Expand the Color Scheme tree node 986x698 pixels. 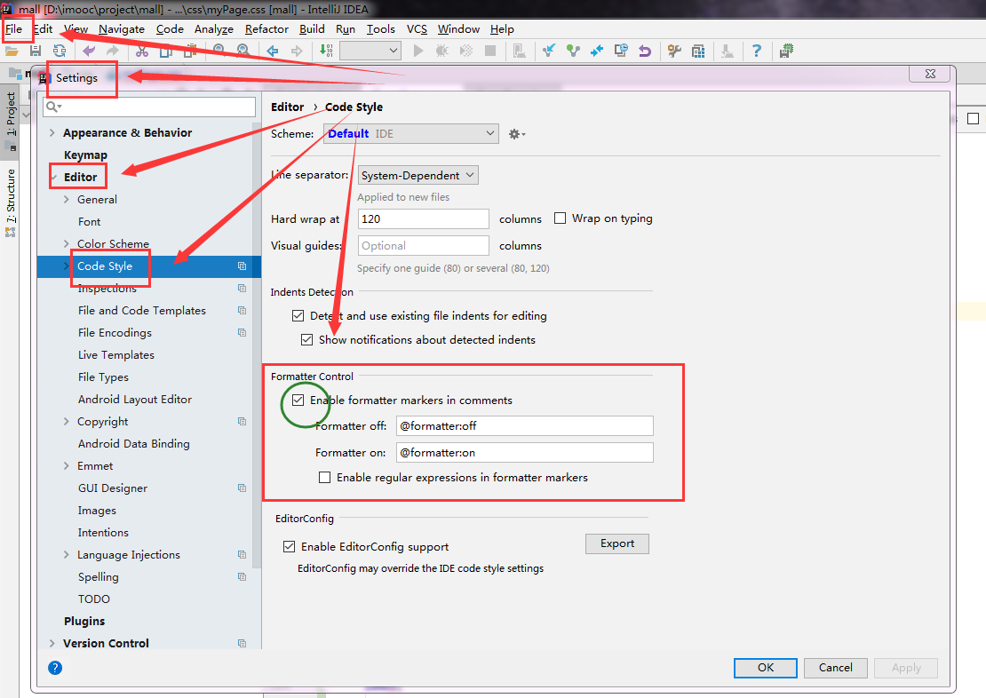tap(66, 244)
